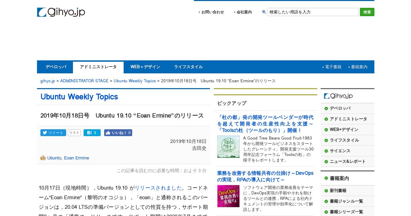Open sidebar サイエンス item
The height and width of the screenshot is (216, 411).
[347, 151]
